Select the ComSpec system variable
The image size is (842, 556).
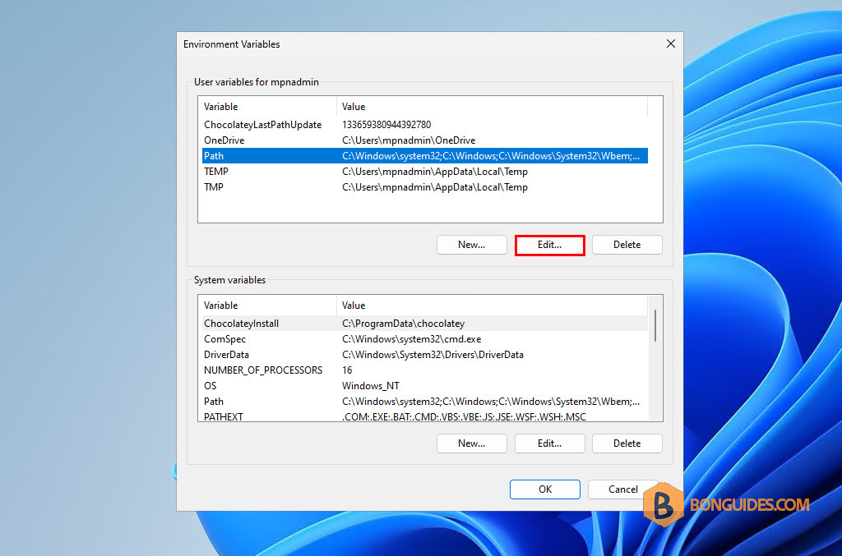point(425,339)
